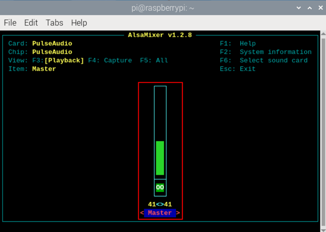Click the F6 Select sound card text
Image resolution: width=326 pixels, height=232 pixels.
click(263, 60)
